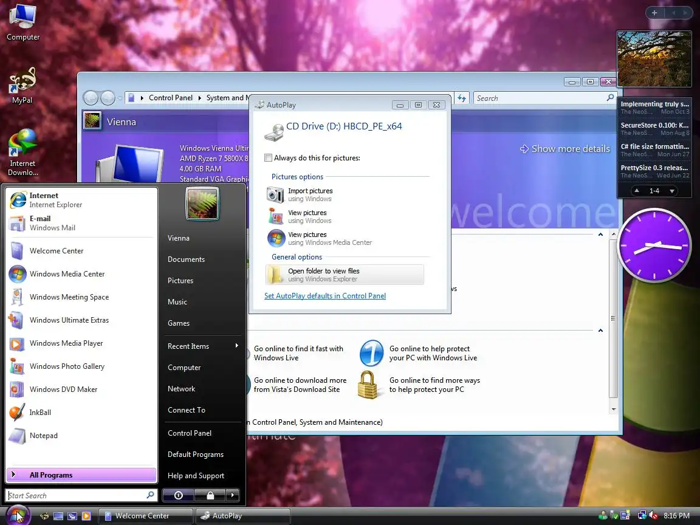Open Internet Download desktop shortcut

[22, 153]
